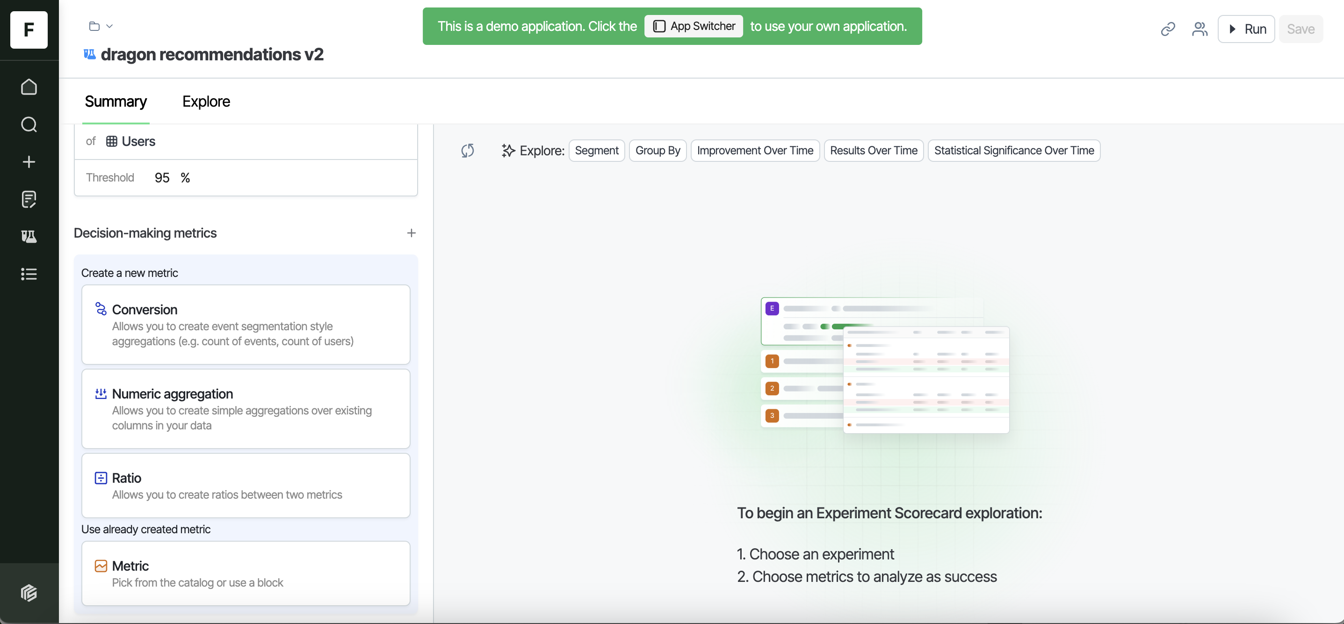Image resolution: width=1344 pixels, height=624 pixels.
Task: Open the Experiments flask sidebar icon
Action: 29,236
